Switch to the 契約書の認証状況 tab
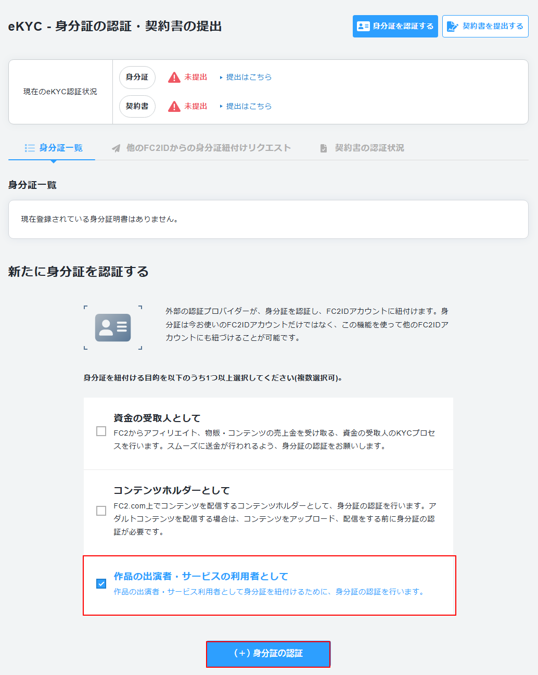This screenshot has width=538, height=675. (x=369, y=148)
